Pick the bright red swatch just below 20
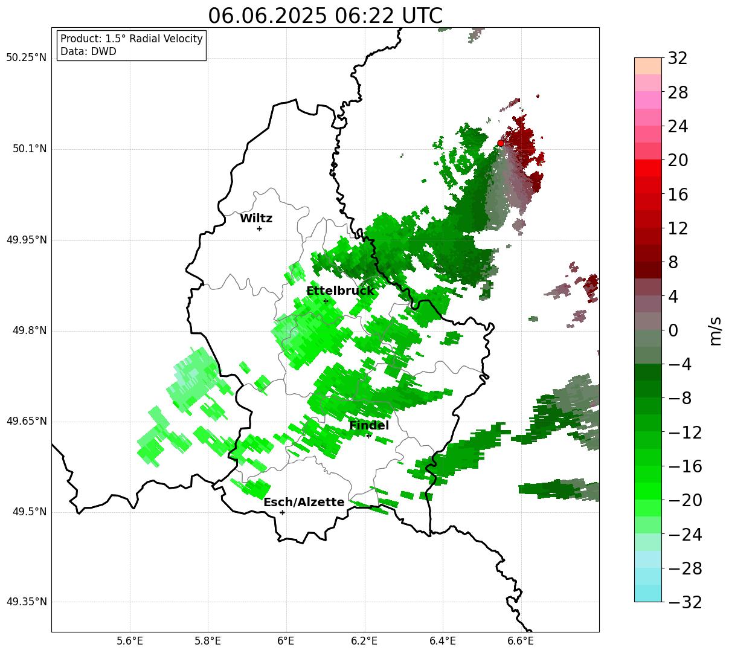The width and height of the screenshot is (729, 653). [x=648, y=168]
